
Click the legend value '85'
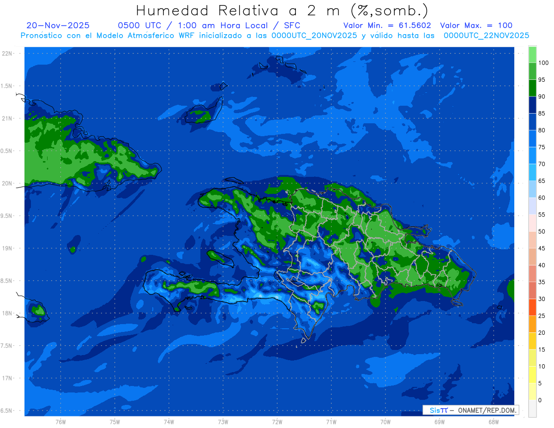[x=542, y=114]
